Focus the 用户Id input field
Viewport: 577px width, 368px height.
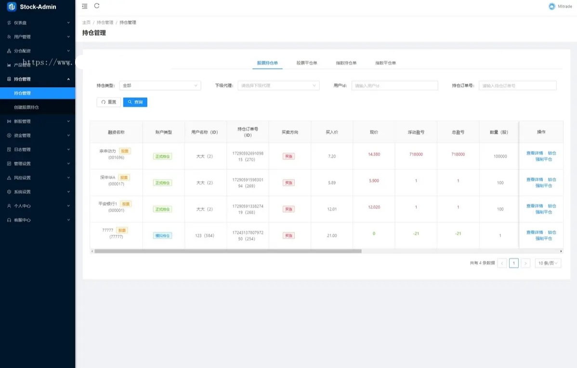tap(394, 86)
